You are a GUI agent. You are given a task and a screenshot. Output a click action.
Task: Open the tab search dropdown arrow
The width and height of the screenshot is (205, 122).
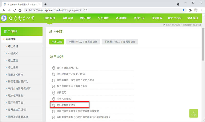pos(178,4)
